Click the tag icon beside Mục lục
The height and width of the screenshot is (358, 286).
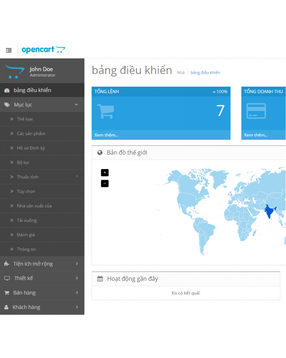click(x=7, y=105)
